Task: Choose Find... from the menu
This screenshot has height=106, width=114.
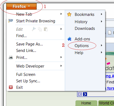Action: 21,36
